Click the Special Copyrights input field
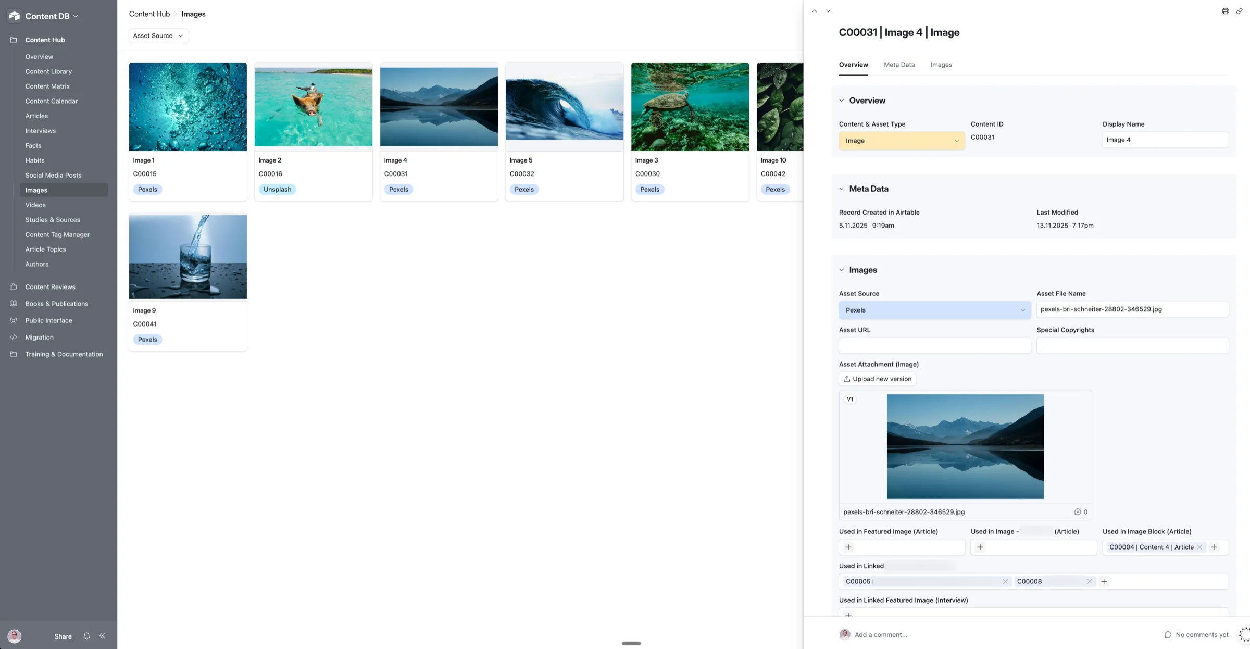Viewport: 1250px width, 649px height. pyautogui.click(x=1132, y=345)
